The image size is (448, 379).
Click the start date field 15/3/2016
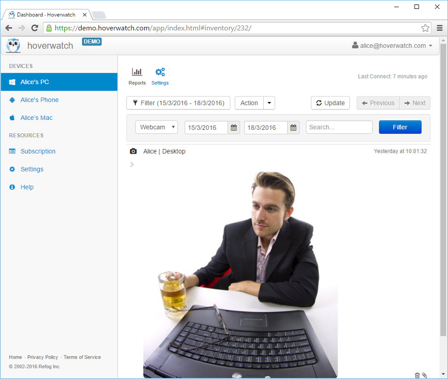coord(206,127)
